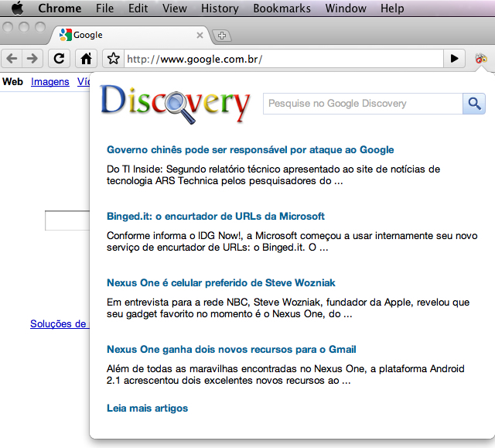Close the Google tab
Screen dimensions: 495x448
(200, 35)
